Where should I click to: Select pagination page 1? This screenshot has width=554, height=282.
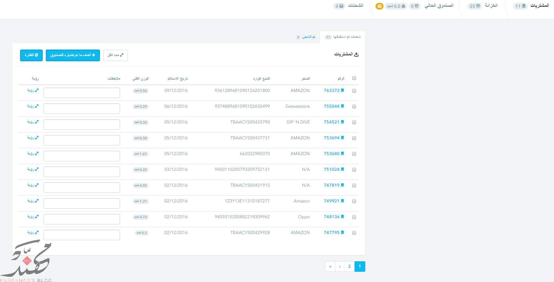tap(360, 267)
